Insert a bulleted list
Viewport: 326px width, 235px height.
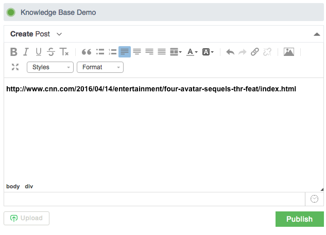[100, 52]
